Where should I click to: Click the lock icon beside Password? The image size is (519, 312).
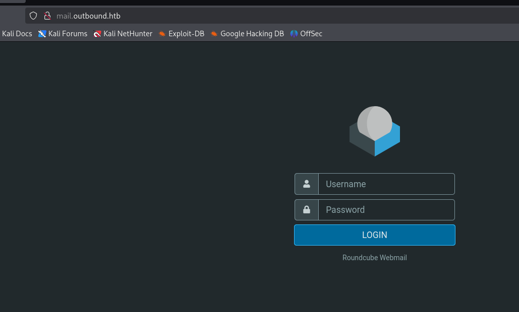[x=307, y=210]
